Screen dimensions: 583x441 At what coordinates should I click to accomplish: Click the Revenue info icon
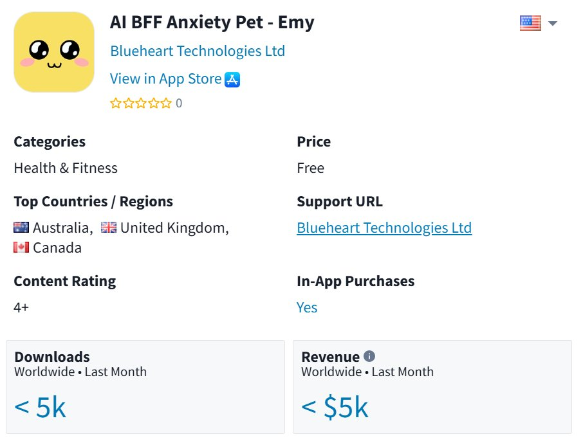369,356
